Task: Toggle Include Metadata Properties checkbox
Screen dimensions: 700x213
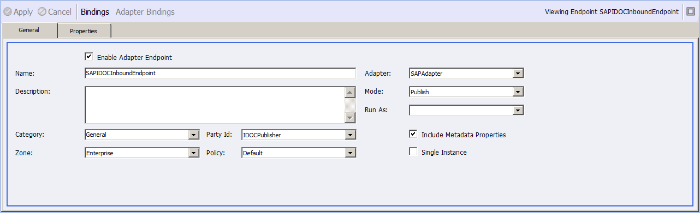Action: pyautogui.click(x=413, y=134)
